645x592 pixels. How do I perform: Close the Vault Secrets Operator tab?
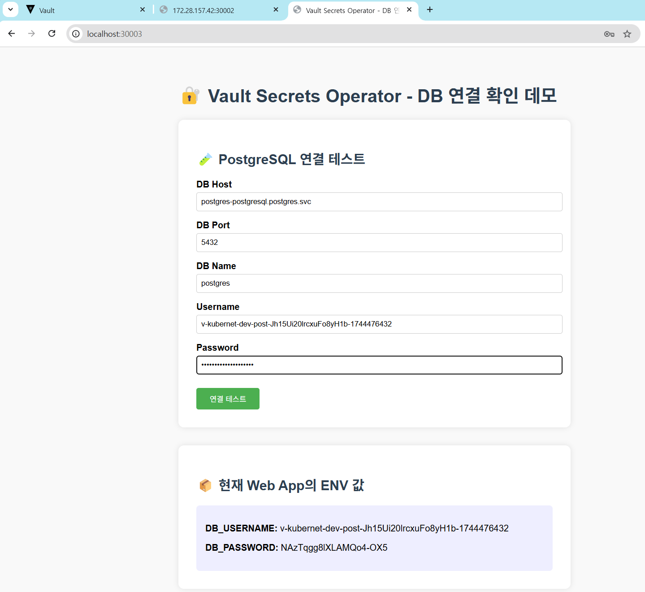click(x=409, y=9)
